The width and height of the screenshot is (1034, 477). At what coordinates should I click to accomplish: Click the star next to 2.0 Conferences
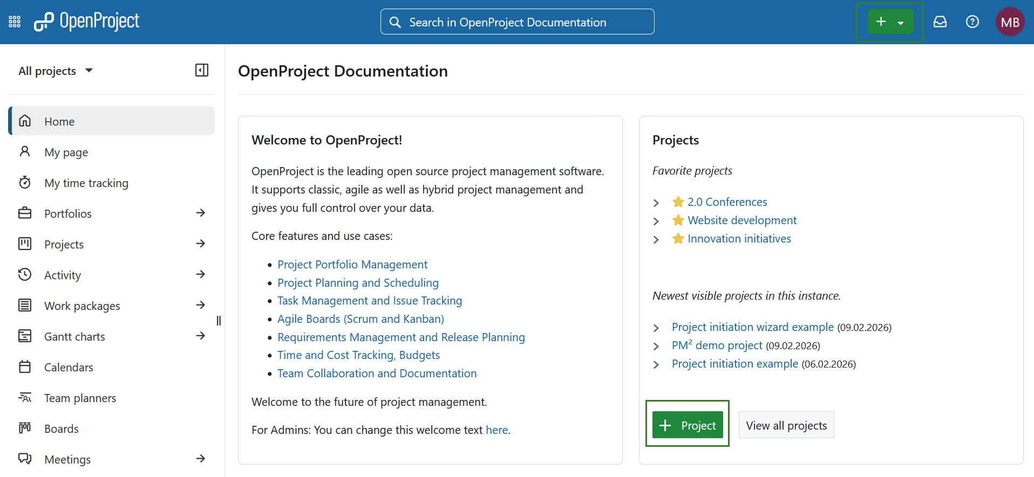click(678, 202)
